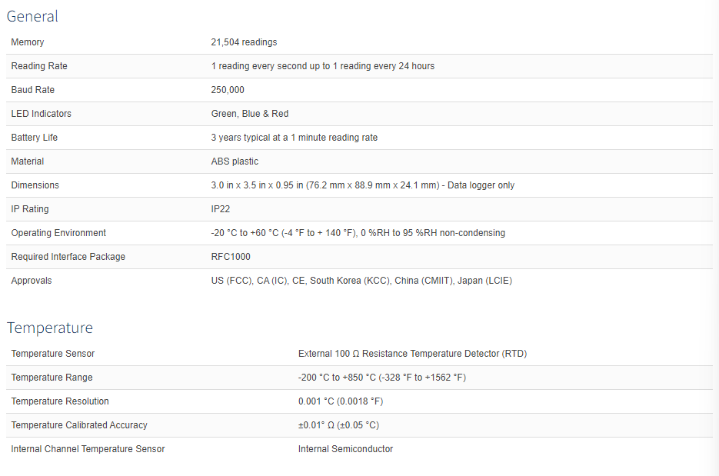Screen dimensions: 719x476
Task: Click the General section heading
Action: pos(32,16)
